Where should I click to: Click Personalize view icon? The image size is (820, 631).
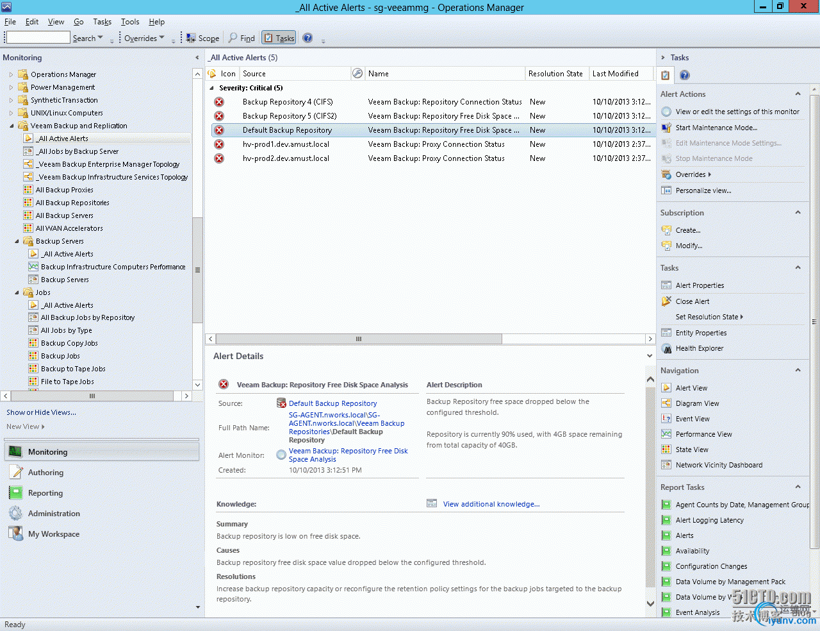coord(666,190)
